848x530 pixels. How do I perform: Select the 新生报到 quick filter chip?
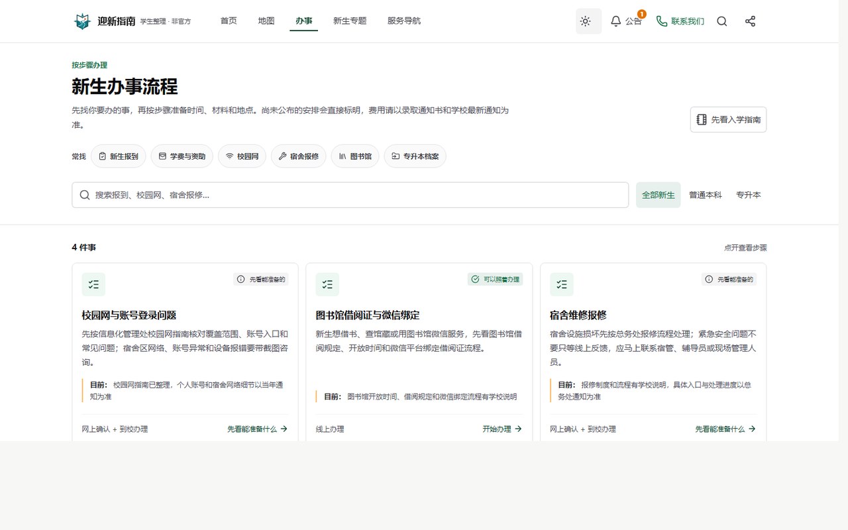coord(119,156)
